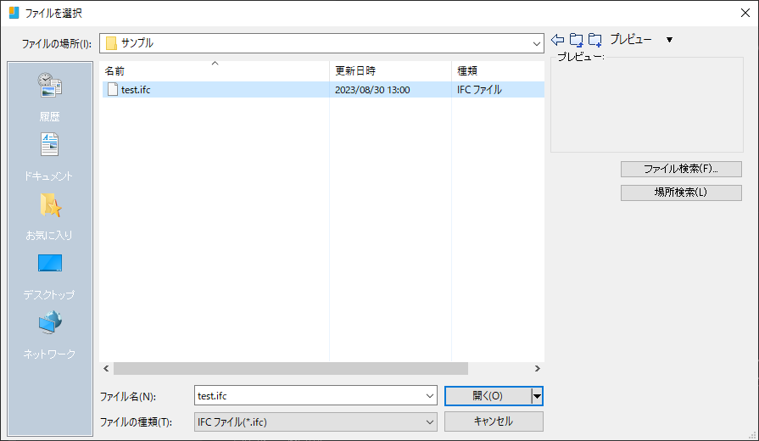
Task: Open the 履歴 (History) sidebar location
Action: tap(50, 97)
